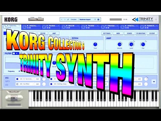Open timbre C The Mind dropdown arrow
The width and height of the screenshot is (161, 121).
point(58,26)
